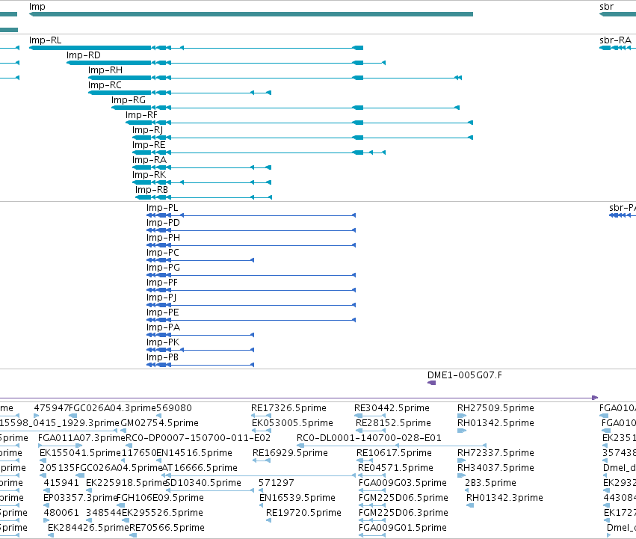This screenshot has height=539, width=636.
Task: Open transcript Imp-RK
Action: (x=149, y=176)
